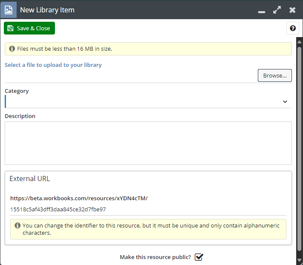Click info icon in identifier hint box
This screenshot has height=265, width=303.
coord(17,225)
